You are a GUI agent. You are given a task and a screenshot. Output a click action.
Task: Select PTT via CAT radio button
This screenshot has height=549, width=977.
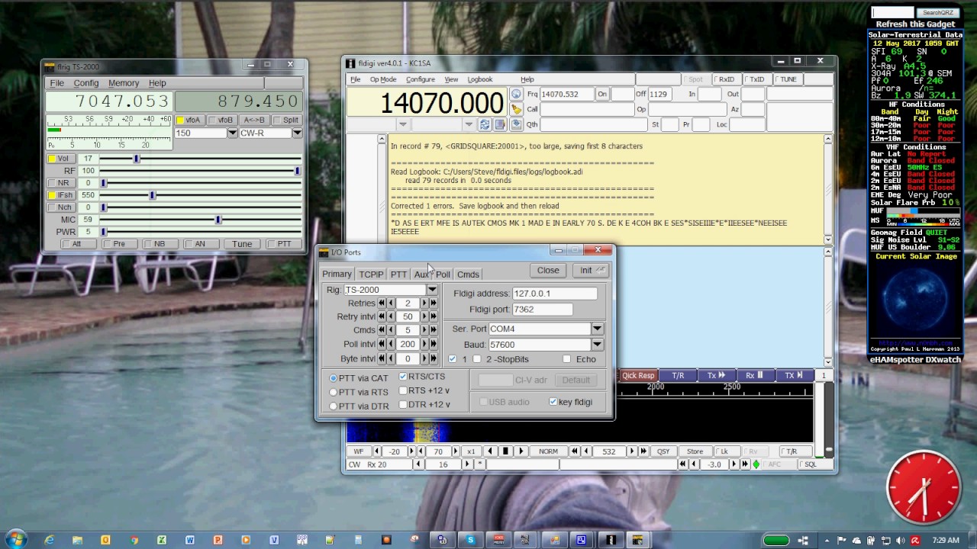(334, 378)
